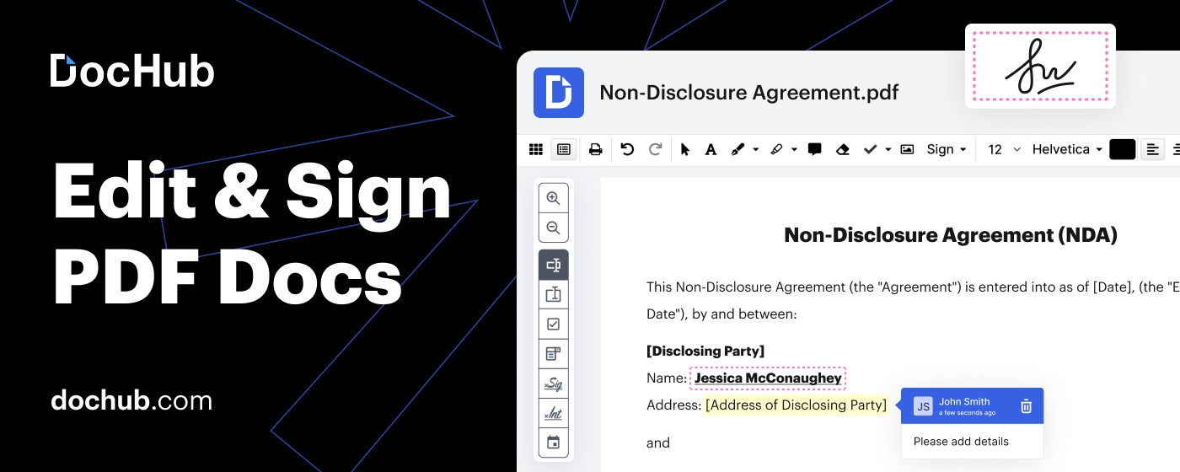
Task: Click the DocHub logo in the banner
Action: 132,71
